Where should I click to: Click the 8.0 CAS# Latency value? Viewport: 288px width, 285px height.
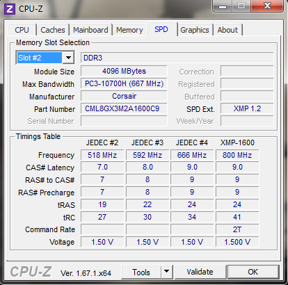(x=147, y=167)
